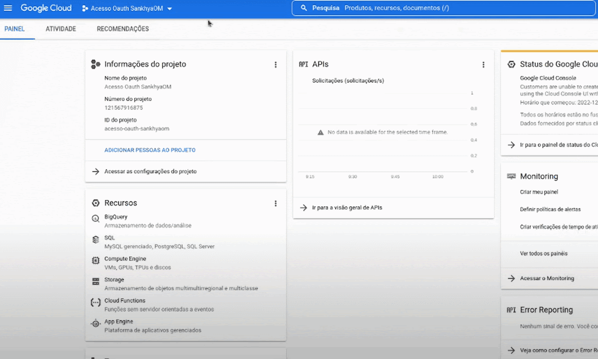
Task: Click the arrow icon beside Veja como configurar o Error Reporting
Action: 511,350
